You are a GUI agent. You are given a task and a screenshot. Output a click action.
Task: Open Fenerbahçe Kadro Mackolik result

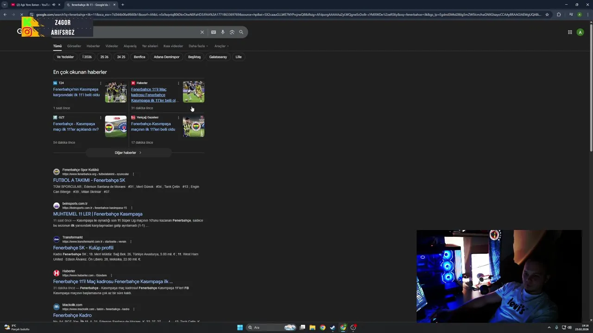(x=72, y=315)
